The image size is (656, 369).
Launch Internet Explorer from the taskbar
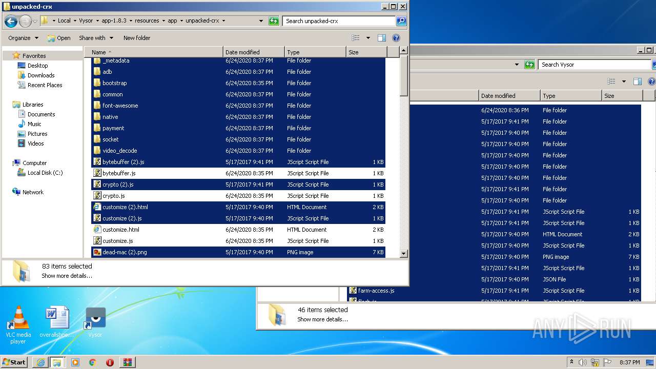[40, 362]
